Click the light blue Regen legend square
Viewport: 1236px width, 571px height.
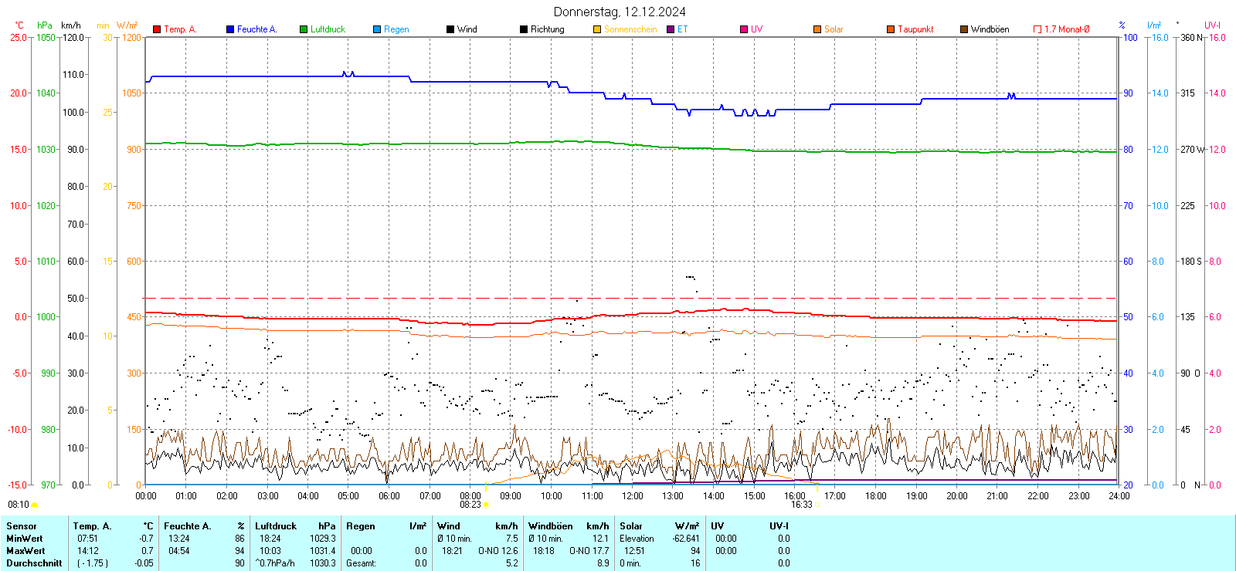coord(377,29)
